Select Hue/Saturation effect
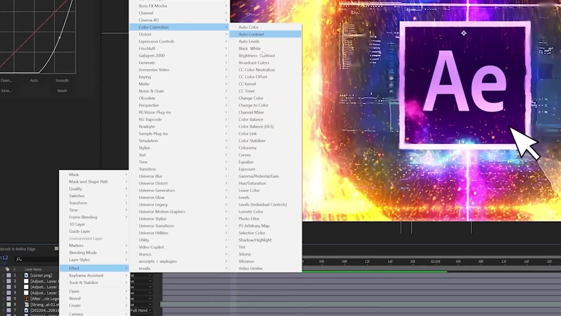The image size is (561, 316). click(252, 183)
